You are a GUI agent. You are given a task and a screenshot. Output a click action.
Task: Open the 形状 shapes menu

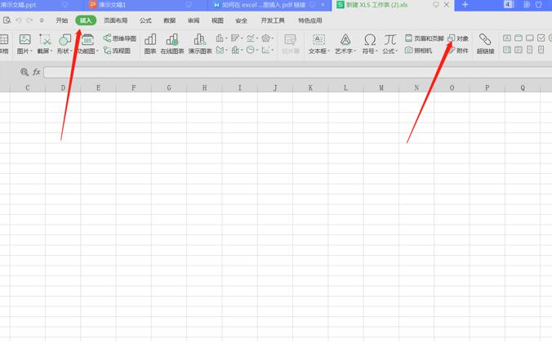pos(65,44)
